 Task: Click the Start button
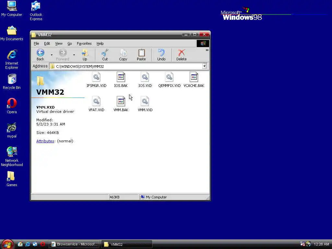point(7,244)
